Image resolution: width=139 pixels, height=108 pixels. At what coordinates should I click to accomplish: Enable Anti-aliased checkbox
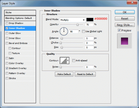point(74,60)
